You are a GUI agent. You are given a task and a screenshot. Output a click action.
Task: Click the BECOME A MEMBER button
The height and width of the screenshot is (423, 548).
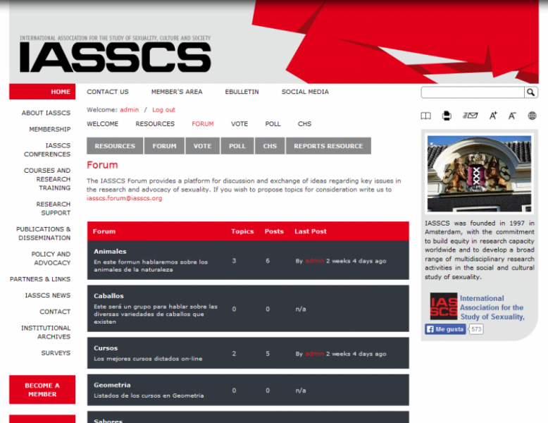(x=42, y=390)
